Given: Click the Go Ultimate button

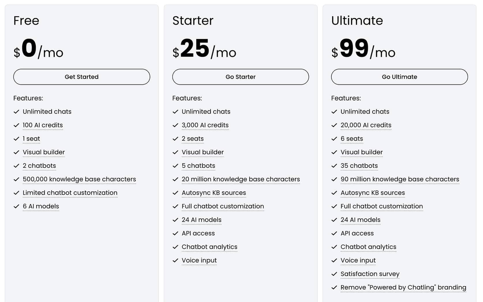Looking at the screenshot, I should (399, 77).
